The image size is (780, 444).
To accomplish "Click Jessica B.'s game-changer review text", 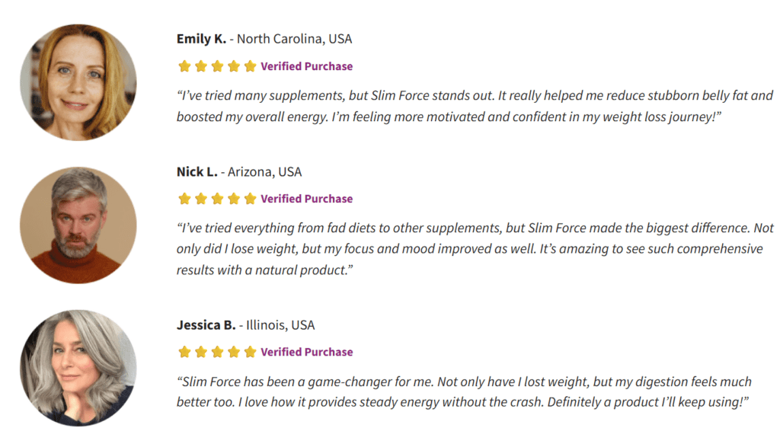I will 464,391.
